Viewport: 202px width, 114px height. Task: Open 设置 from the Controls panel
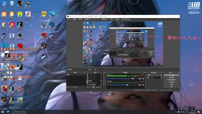click(171, 84)
